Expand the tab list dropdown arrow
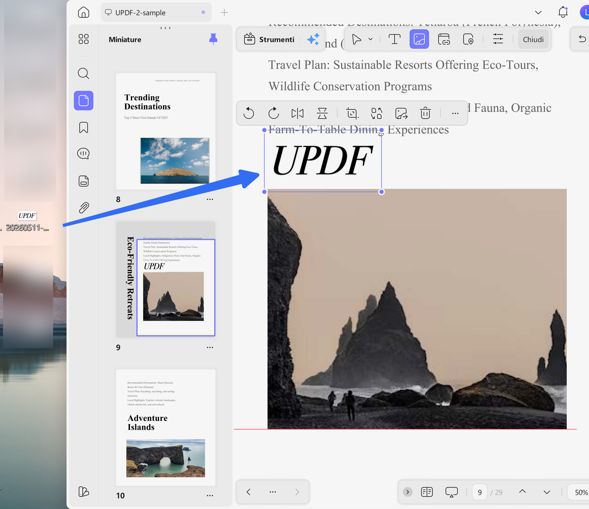Screen dimensions: 589x509 tap(538, 12)
